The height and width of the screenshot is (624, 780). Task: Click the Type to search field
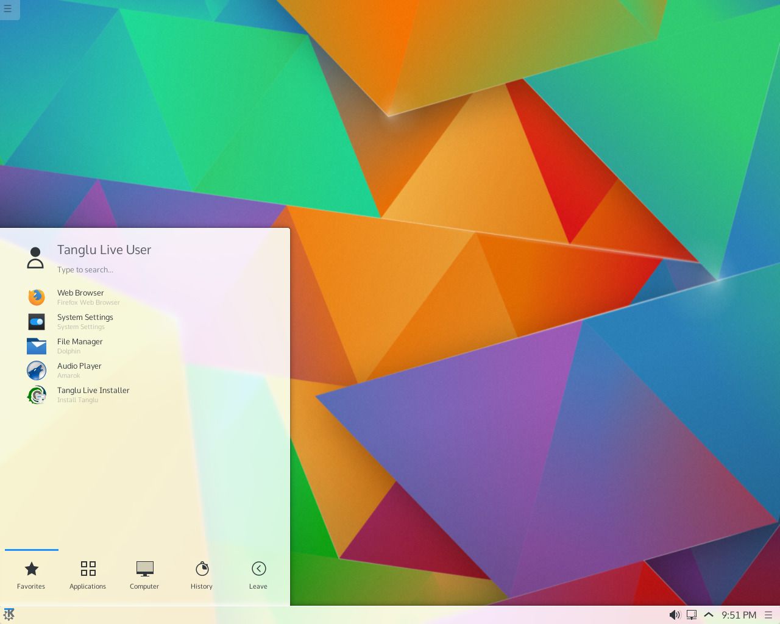85,269
